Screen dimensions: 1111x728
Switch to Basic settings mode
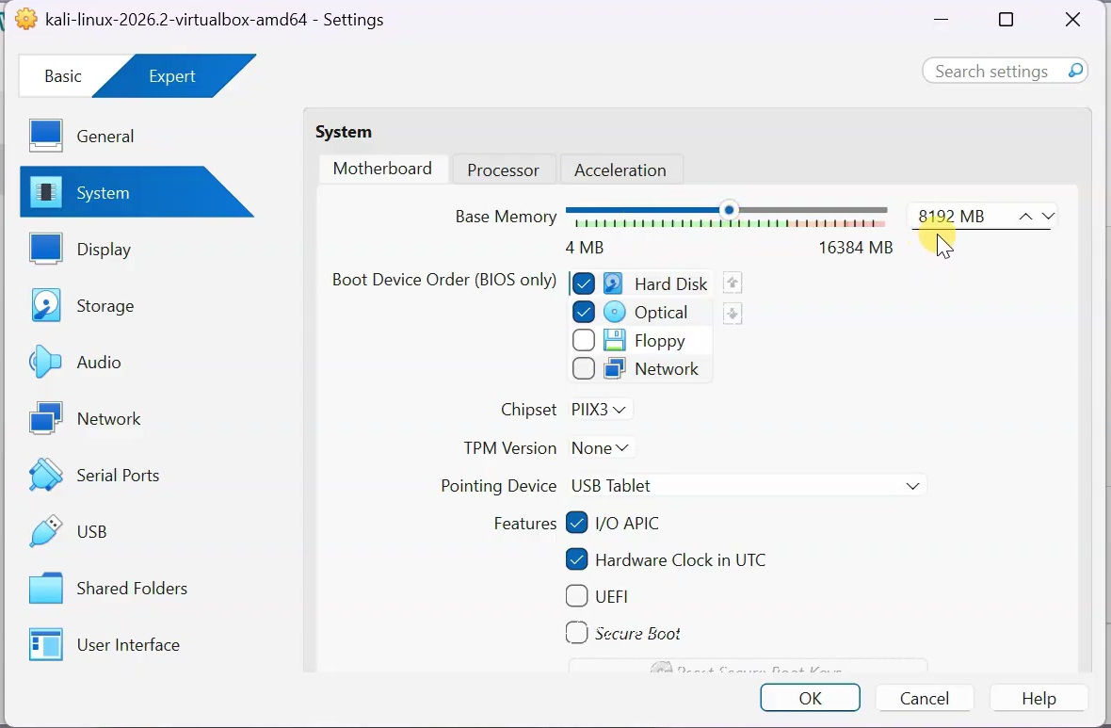pos(63,76)
